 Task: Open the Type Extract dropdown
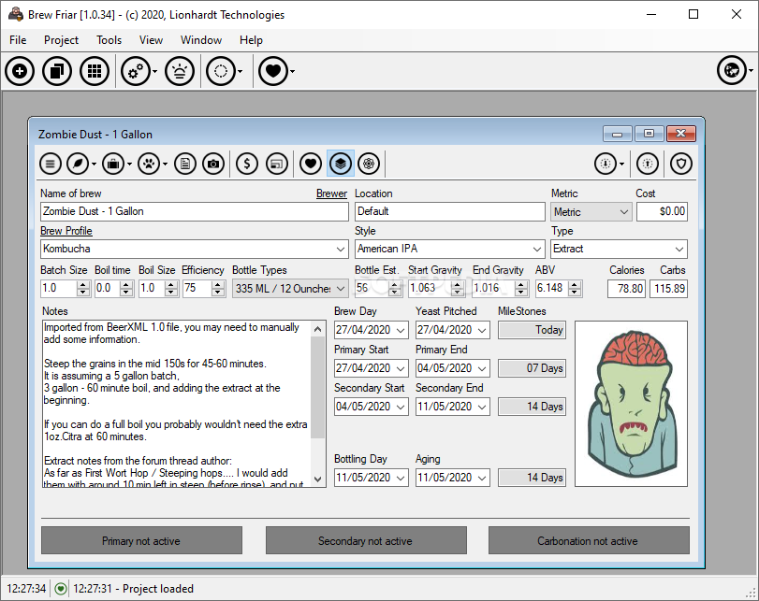click(679, 250)
